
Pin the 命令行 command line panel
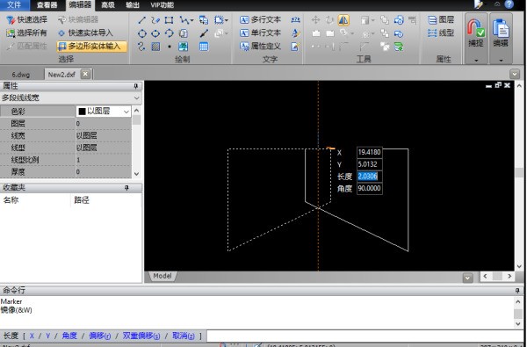click(x=517, y=291)
